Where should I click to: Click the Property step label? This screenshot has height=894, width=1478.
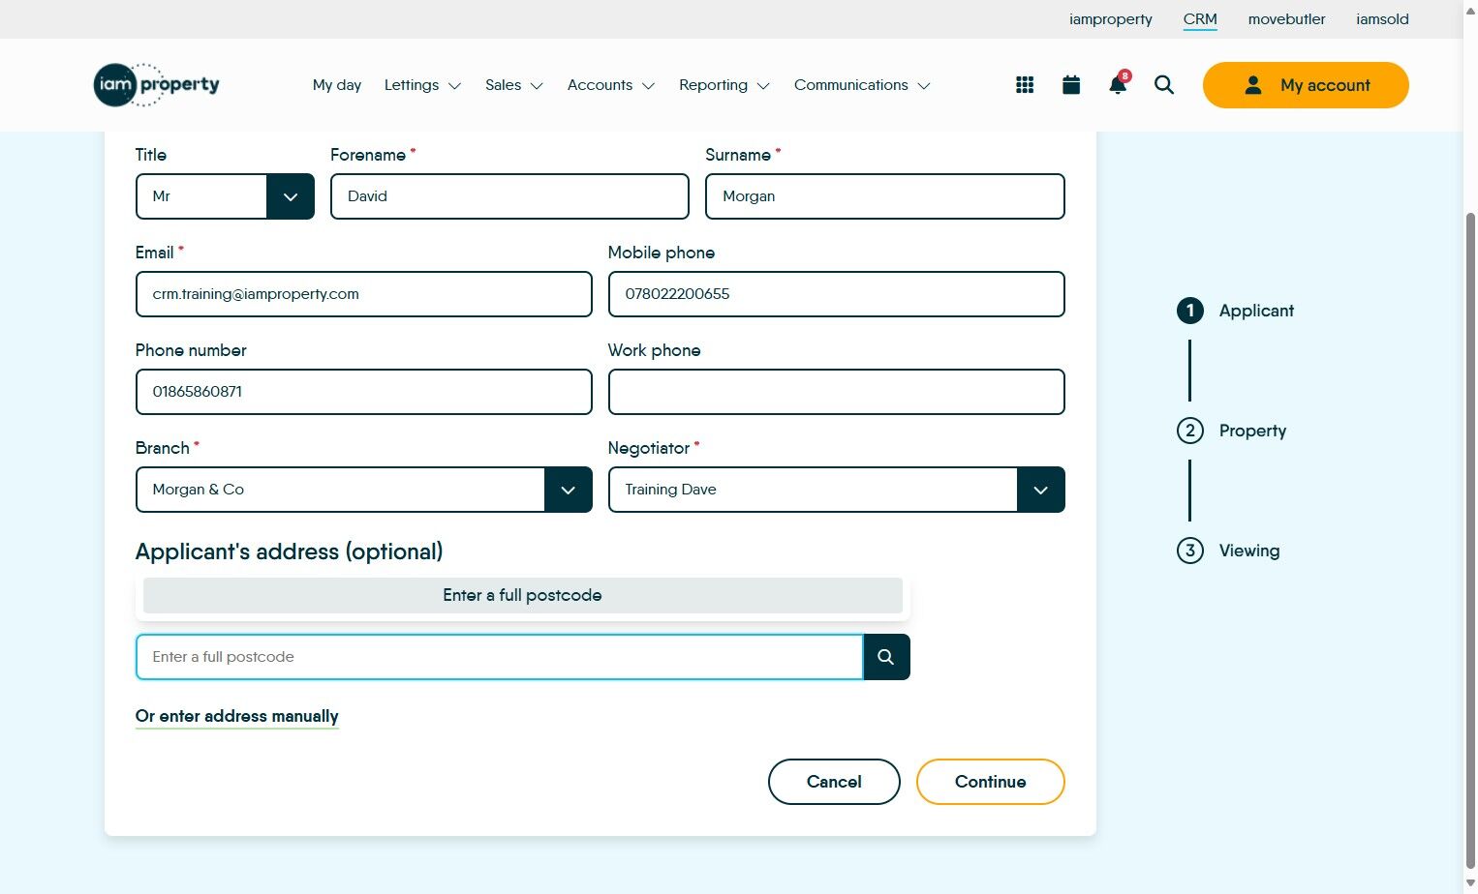coord(1252,431)
